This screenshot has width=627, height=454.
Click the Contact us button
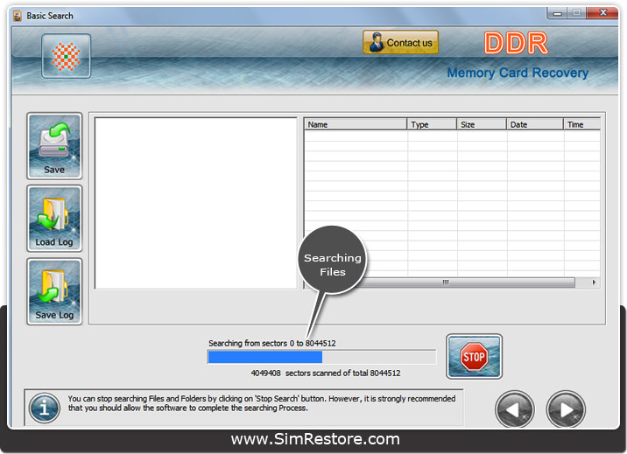(401, 42)
